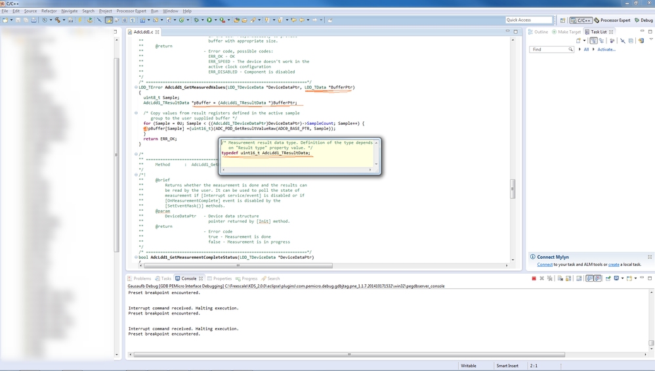Toggle Scheduled view in Task List
This screenshot has height=371, width=655.
602,41
